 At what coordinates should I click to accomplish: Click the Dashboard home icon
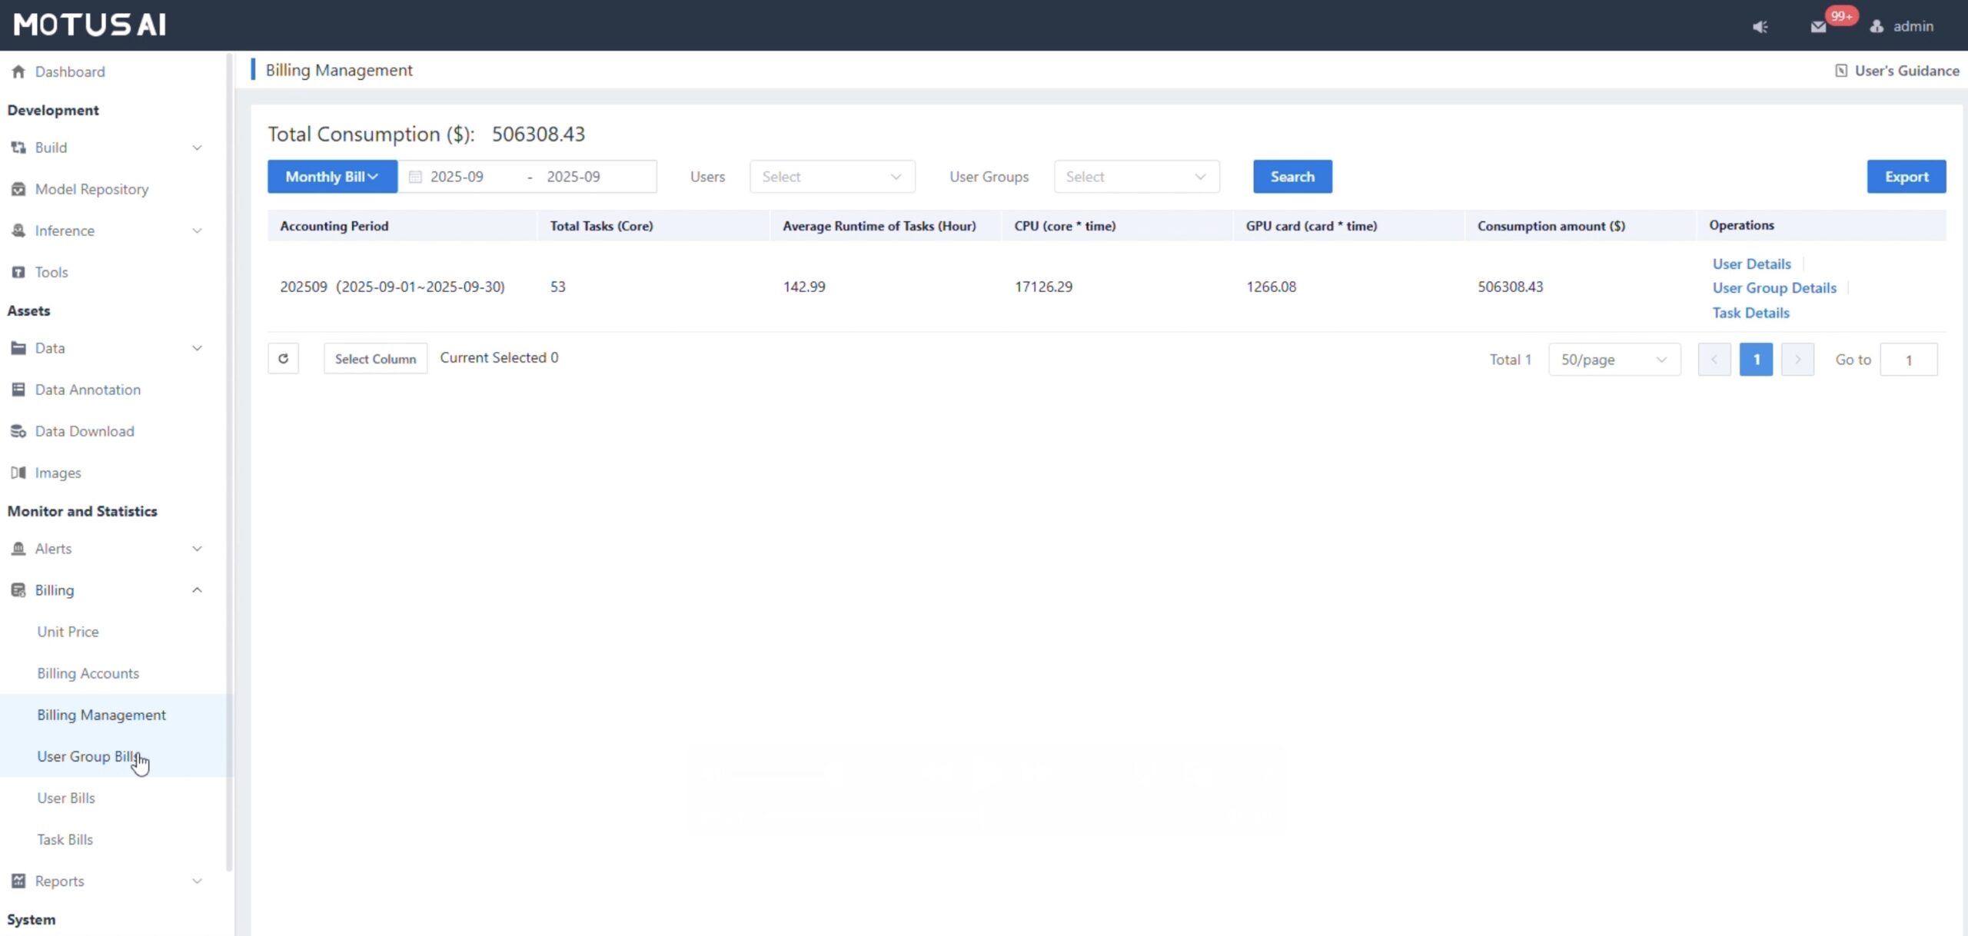tap(18, 71)
